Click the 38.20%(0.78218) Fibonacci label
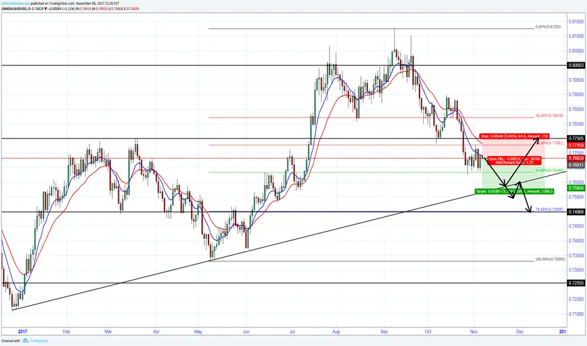 (549, 116)
